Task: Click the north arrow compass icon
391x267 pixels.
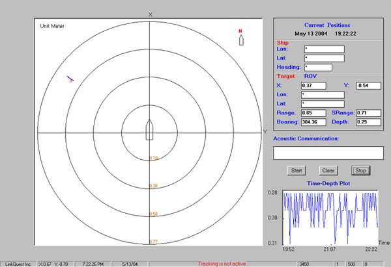Action: coord(241,38)
